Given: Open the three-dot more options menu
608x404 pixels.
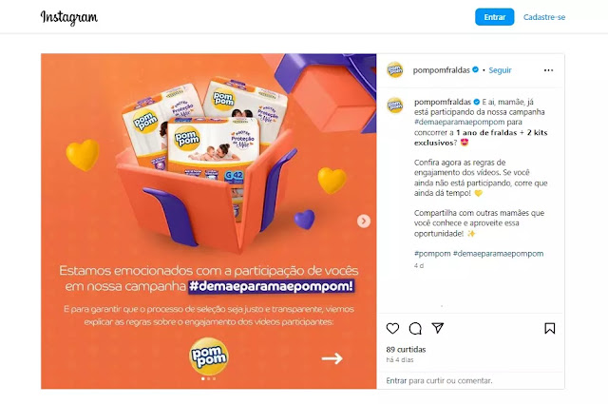Looking at the screenshot, I should tap(548, 70).
